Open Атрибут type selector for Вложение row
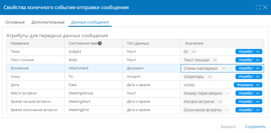The width and height of the screenshot is (271, 133). pyautogui.click(x=249, y=68)
